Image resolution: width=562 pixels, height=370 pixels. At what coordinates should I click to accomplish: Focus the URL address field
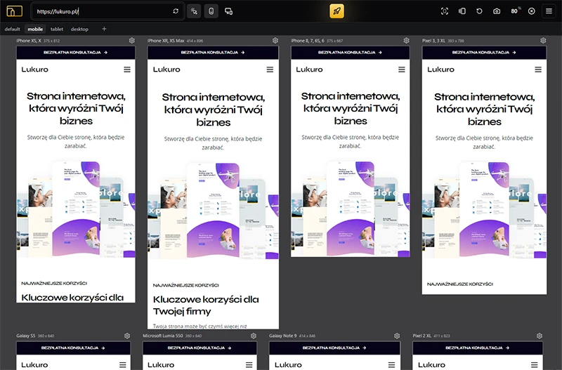point(105,11)
